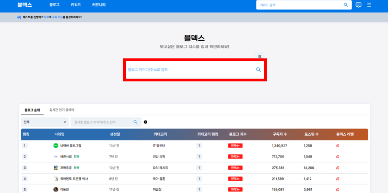The image size is (388, 193).
Task: Click the 블덱스 logo in header
Action: click(25, 5)
